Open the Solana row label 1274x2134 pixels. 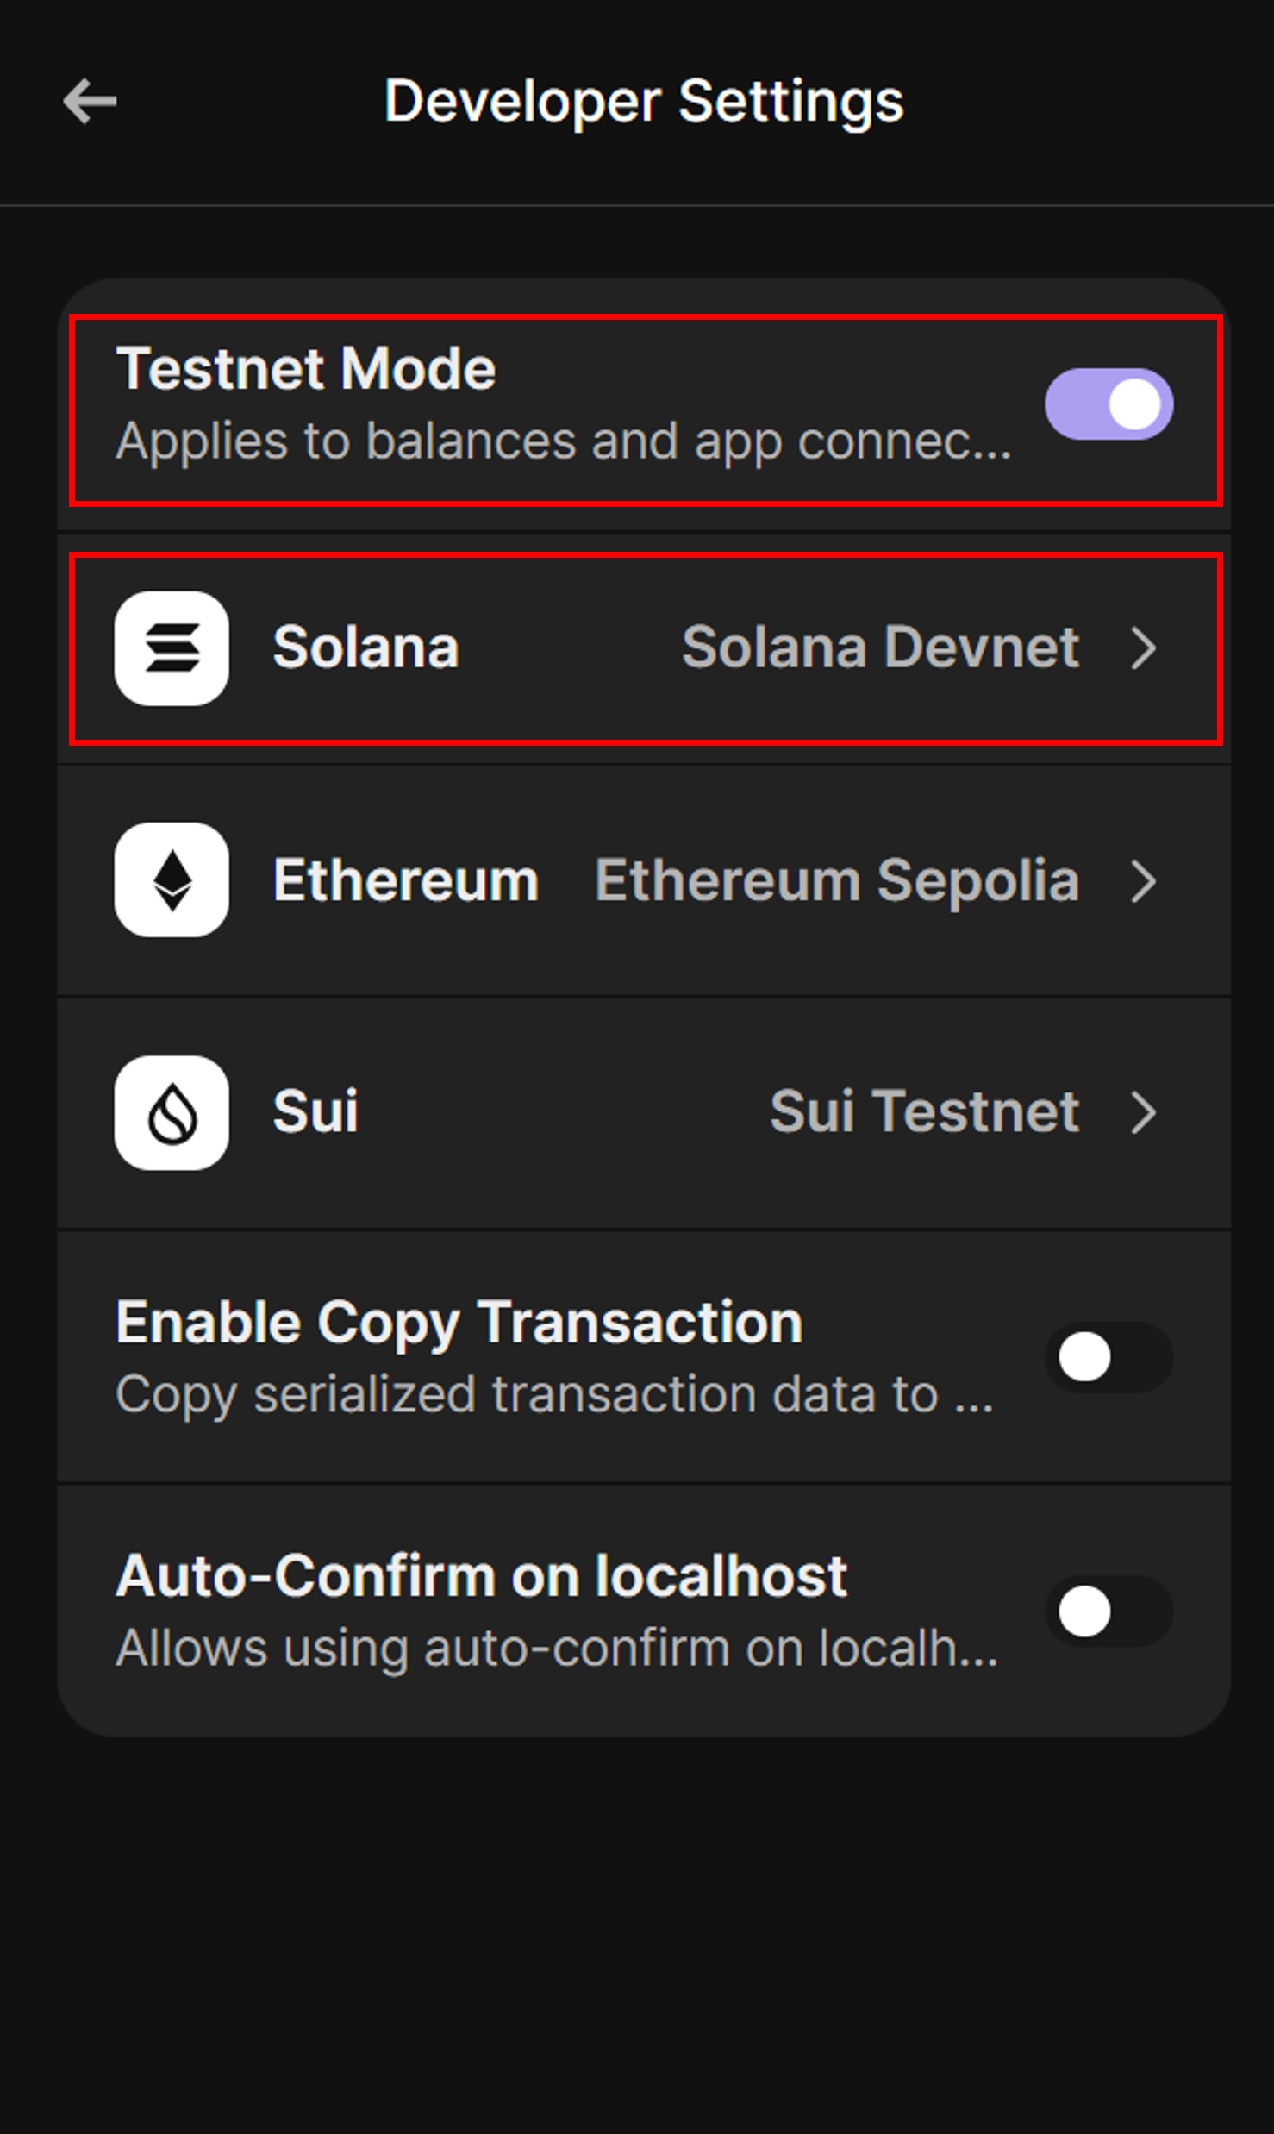click(365, 648)
